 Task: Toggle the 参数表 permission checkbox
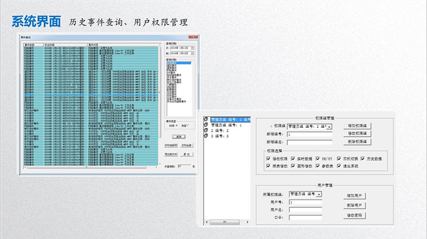click(x=317, y=166)
